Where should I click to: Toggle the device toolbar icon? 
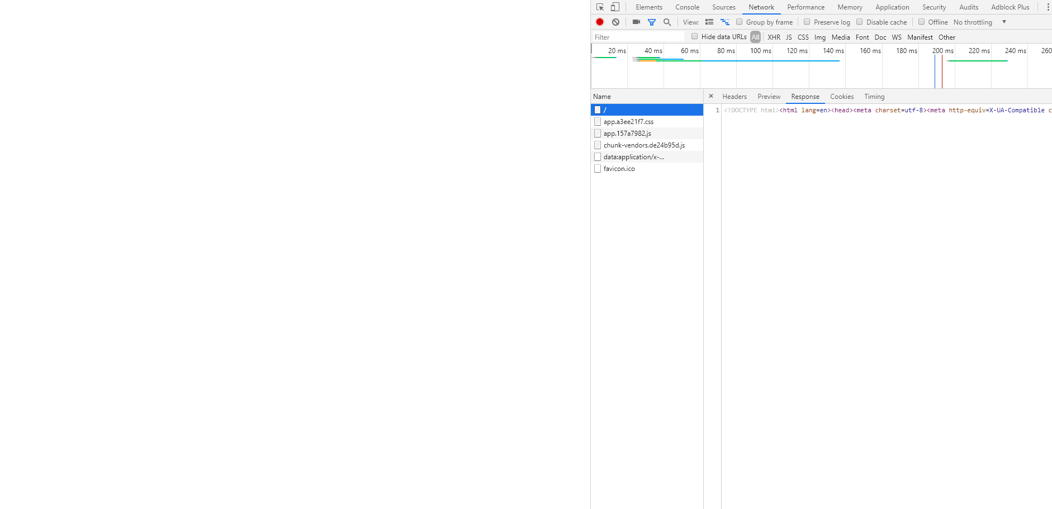click(615, 7)
